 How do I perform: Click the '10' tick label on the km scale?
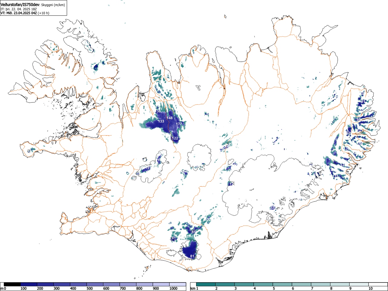(370, 289)
